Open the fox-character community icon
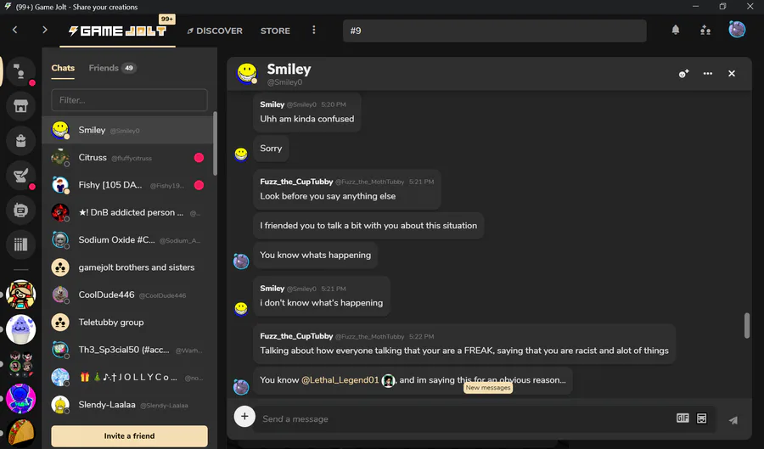Image resolution: width=764 pixels, height=449 pixels. (x=20, y=295)
